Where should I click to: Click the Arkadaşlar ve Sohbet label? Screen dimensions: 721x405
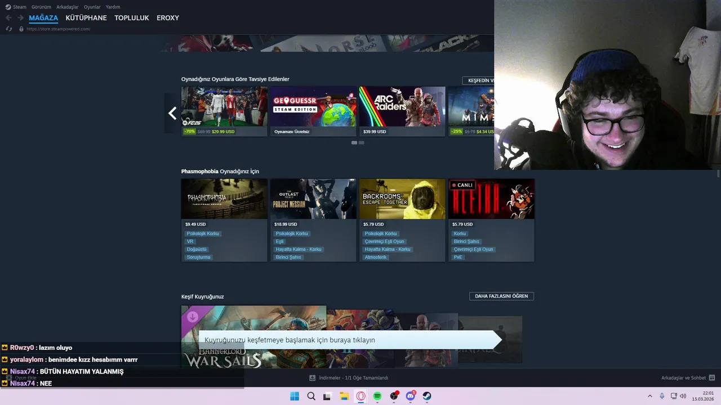click(x=683, y=378)
